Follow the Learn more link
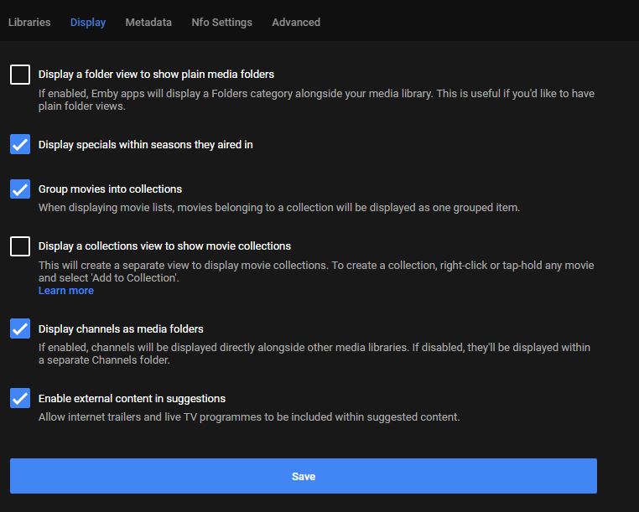The image size is (639, 512). [x=66, y=291]
